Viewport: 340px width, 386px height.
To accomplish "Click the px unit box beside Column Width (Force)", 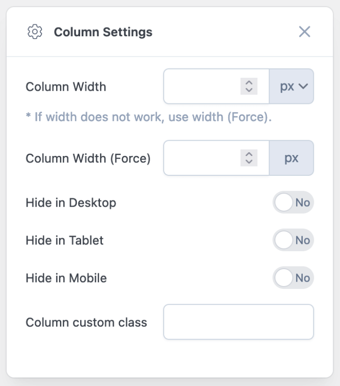I will click(291, 158).
